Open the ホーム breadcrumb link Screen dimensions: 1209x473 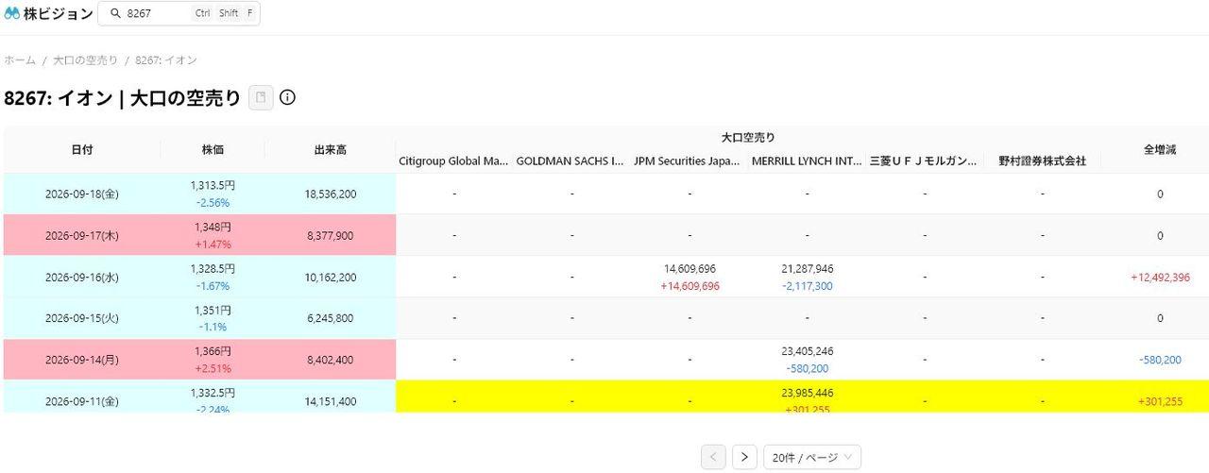click(20, 60)
